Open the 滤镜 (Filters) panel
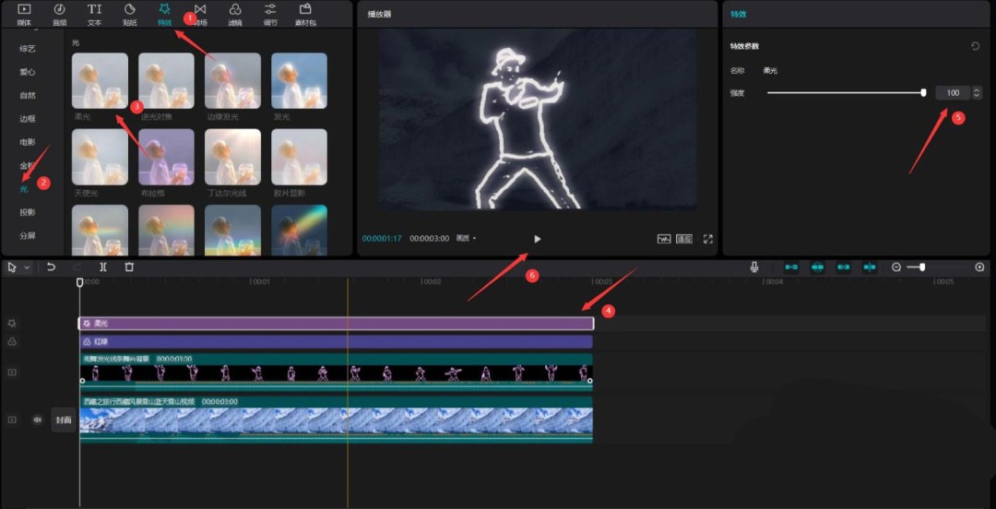The image size is (996, 509). tap(235, 13)
